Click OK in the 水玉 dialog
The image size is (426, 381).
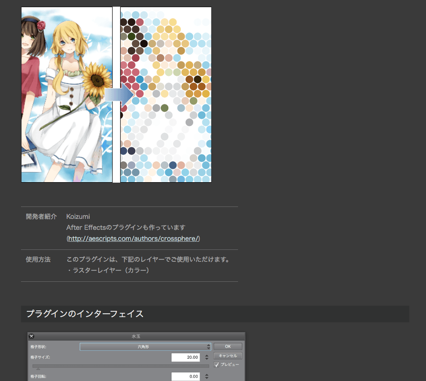coord(228,347)
